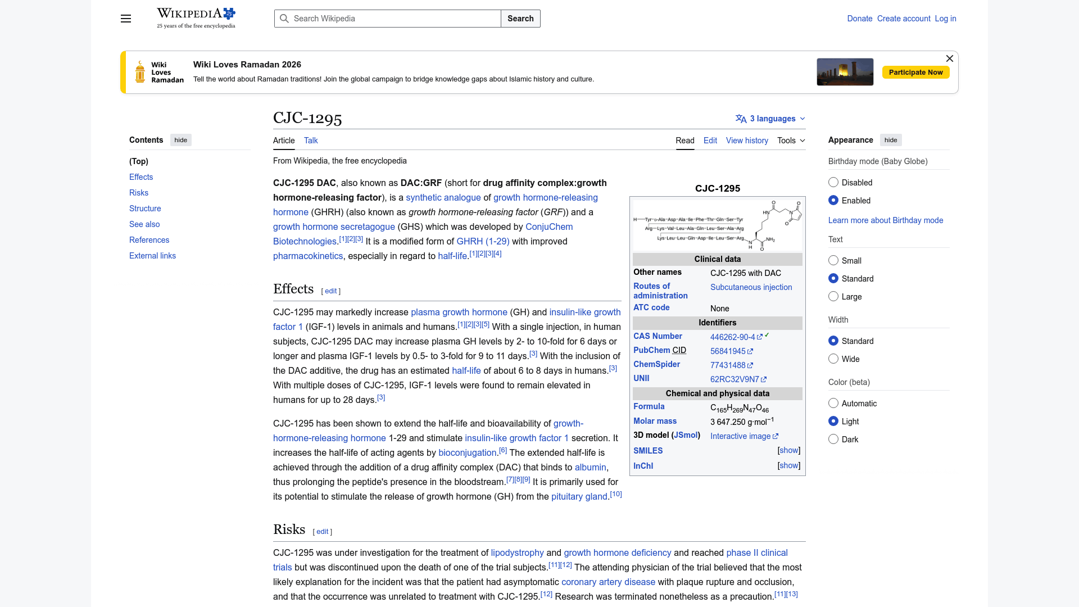Expand the Tools dropdown menu

pos(791,141)
